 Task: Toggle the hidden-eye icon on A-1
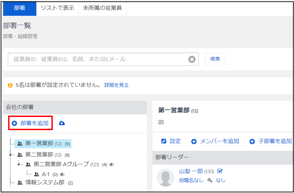click(62, 174)
